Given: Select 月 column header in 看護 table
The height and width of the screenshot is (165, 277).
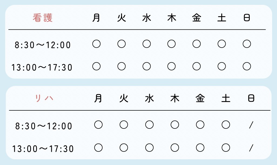Looking at the screenshot, I should coord(96,18).
